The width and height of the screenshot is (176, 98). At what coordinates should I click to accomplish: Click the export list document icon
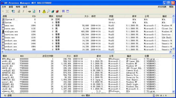[13, 11]
